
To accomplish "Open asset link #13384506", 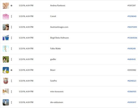I will tap(132, 38).
